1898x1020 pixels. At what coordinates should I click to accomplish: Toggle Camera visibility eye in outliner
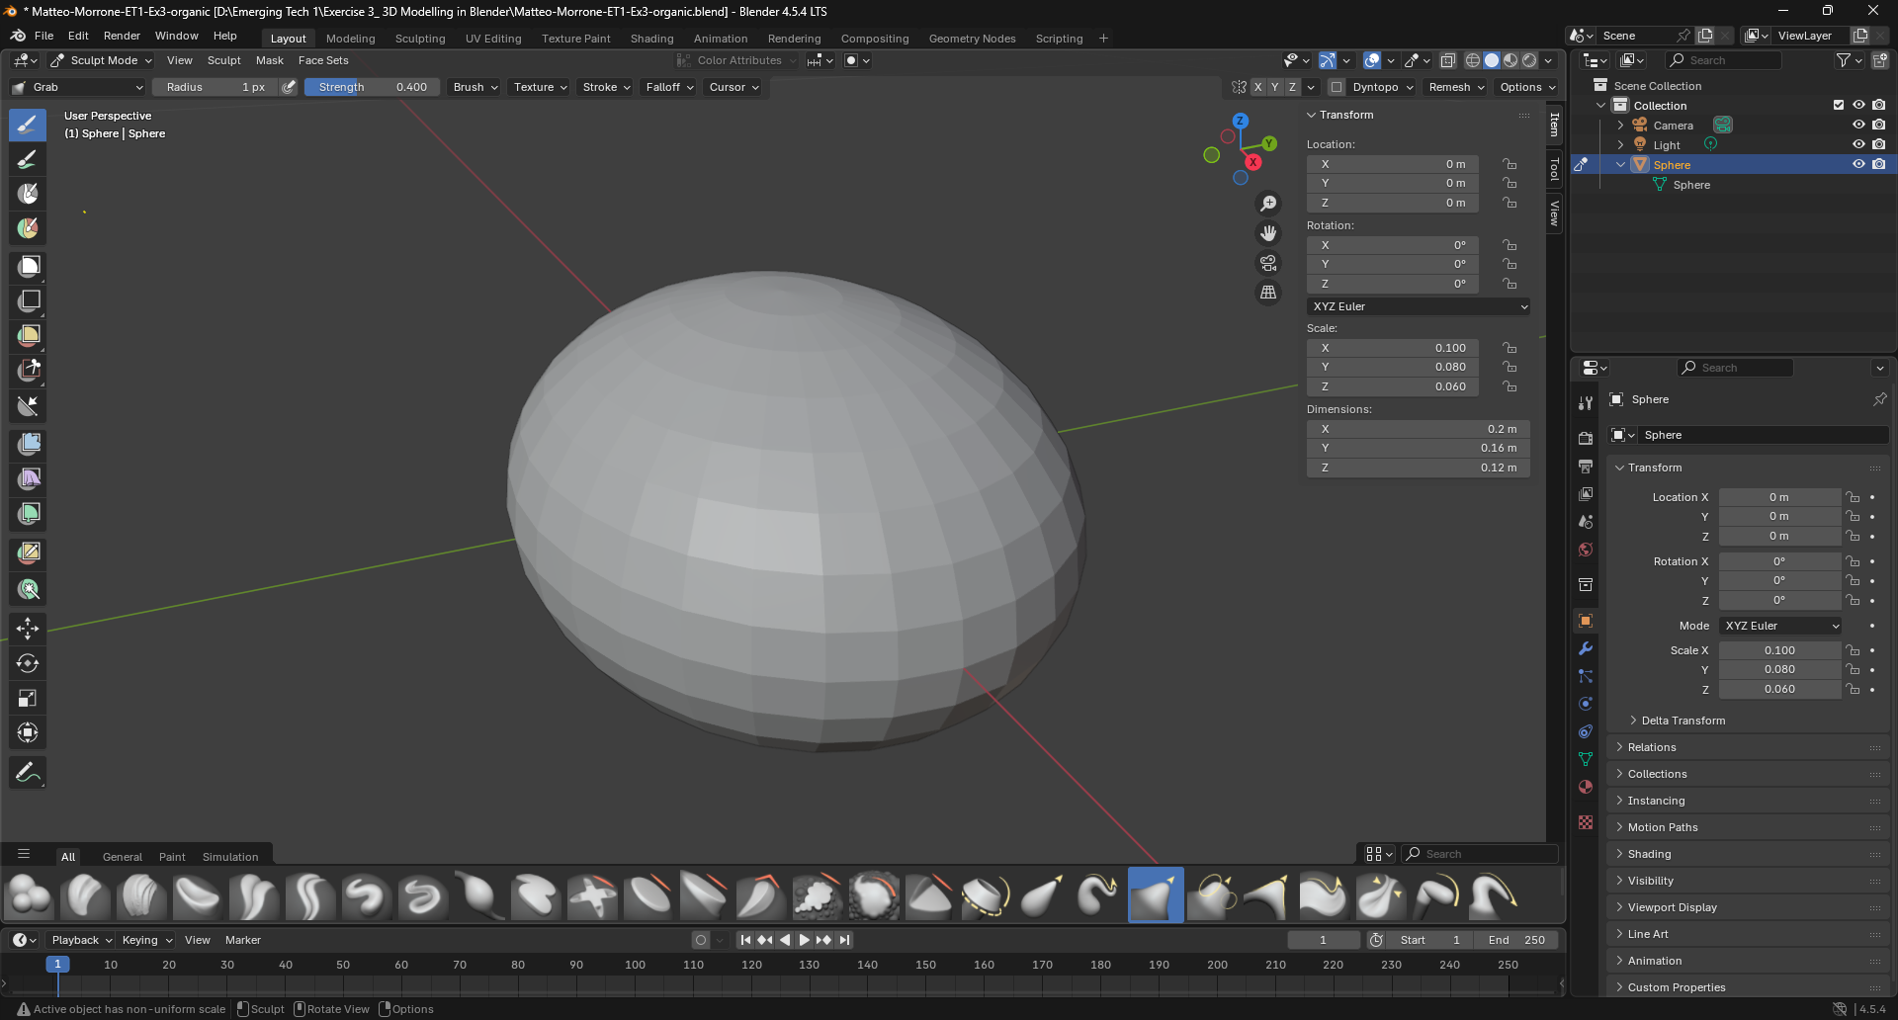click(x=1858, y=126)
